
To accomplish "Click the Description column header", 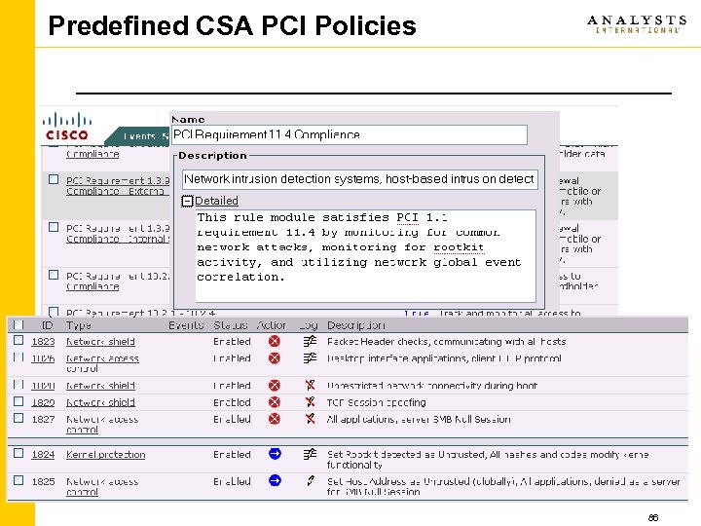I will click(356, 325).
